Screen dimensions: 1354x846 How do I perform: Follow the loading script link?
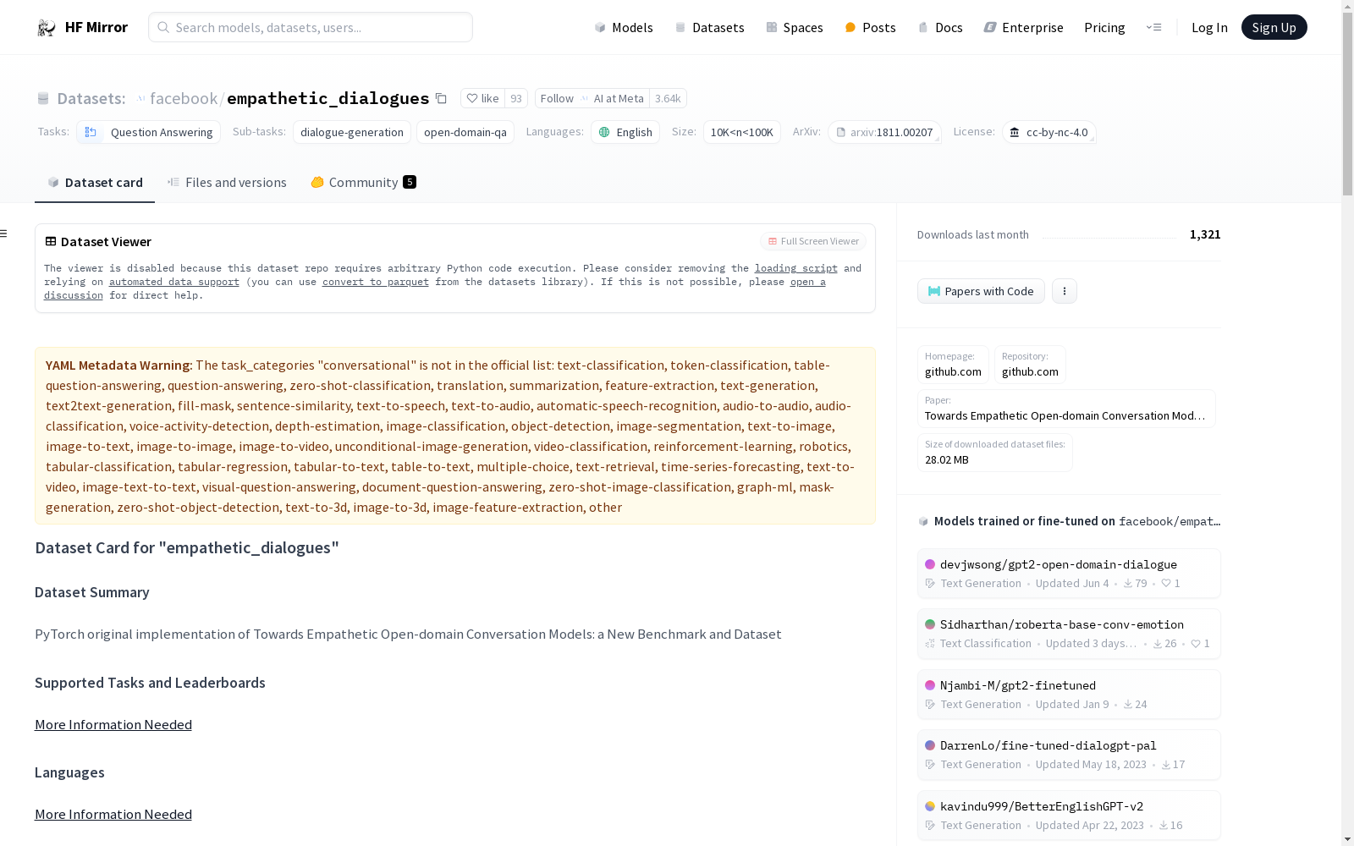click(796, 268)
